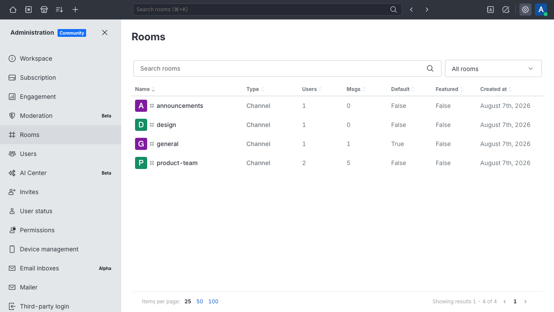Click the Workspace info icon
554x312 pixels.
(12, 58)
